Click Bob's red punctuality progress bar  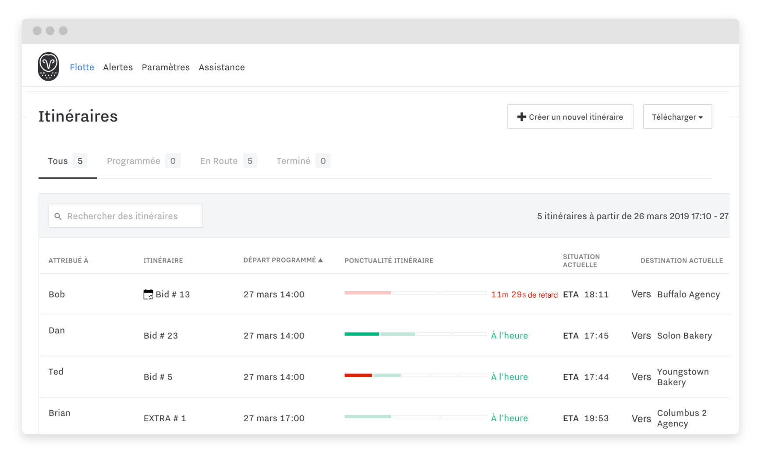tap(368, 293)
